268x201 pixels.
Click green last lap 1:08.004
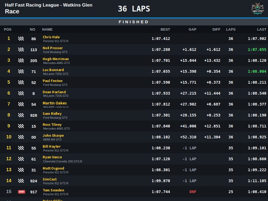click(257, 71)
